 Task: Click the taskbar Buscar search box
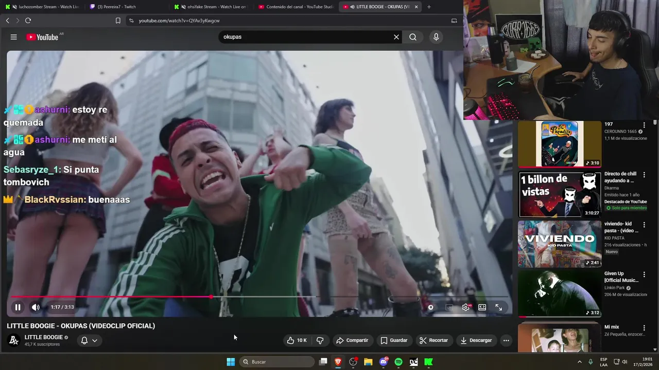278,362
